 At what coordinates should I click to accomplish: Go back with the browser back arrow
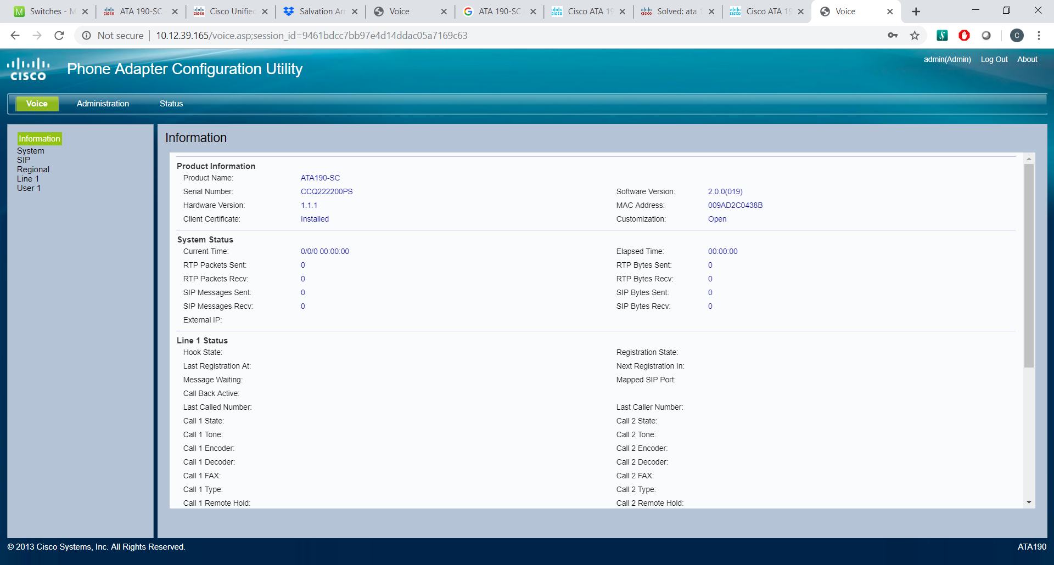15,36
